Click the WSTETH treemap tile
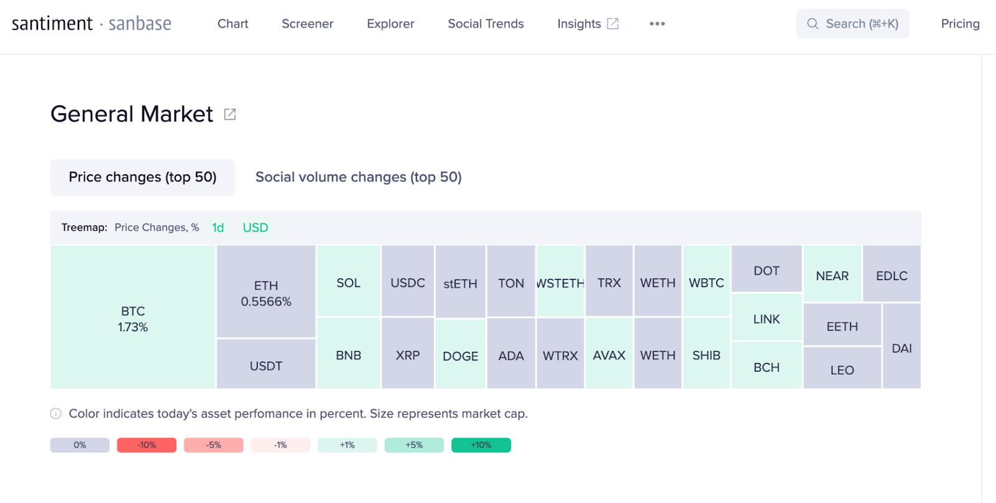This screenshot has width=996, height=503. click(x=560, y=281)
